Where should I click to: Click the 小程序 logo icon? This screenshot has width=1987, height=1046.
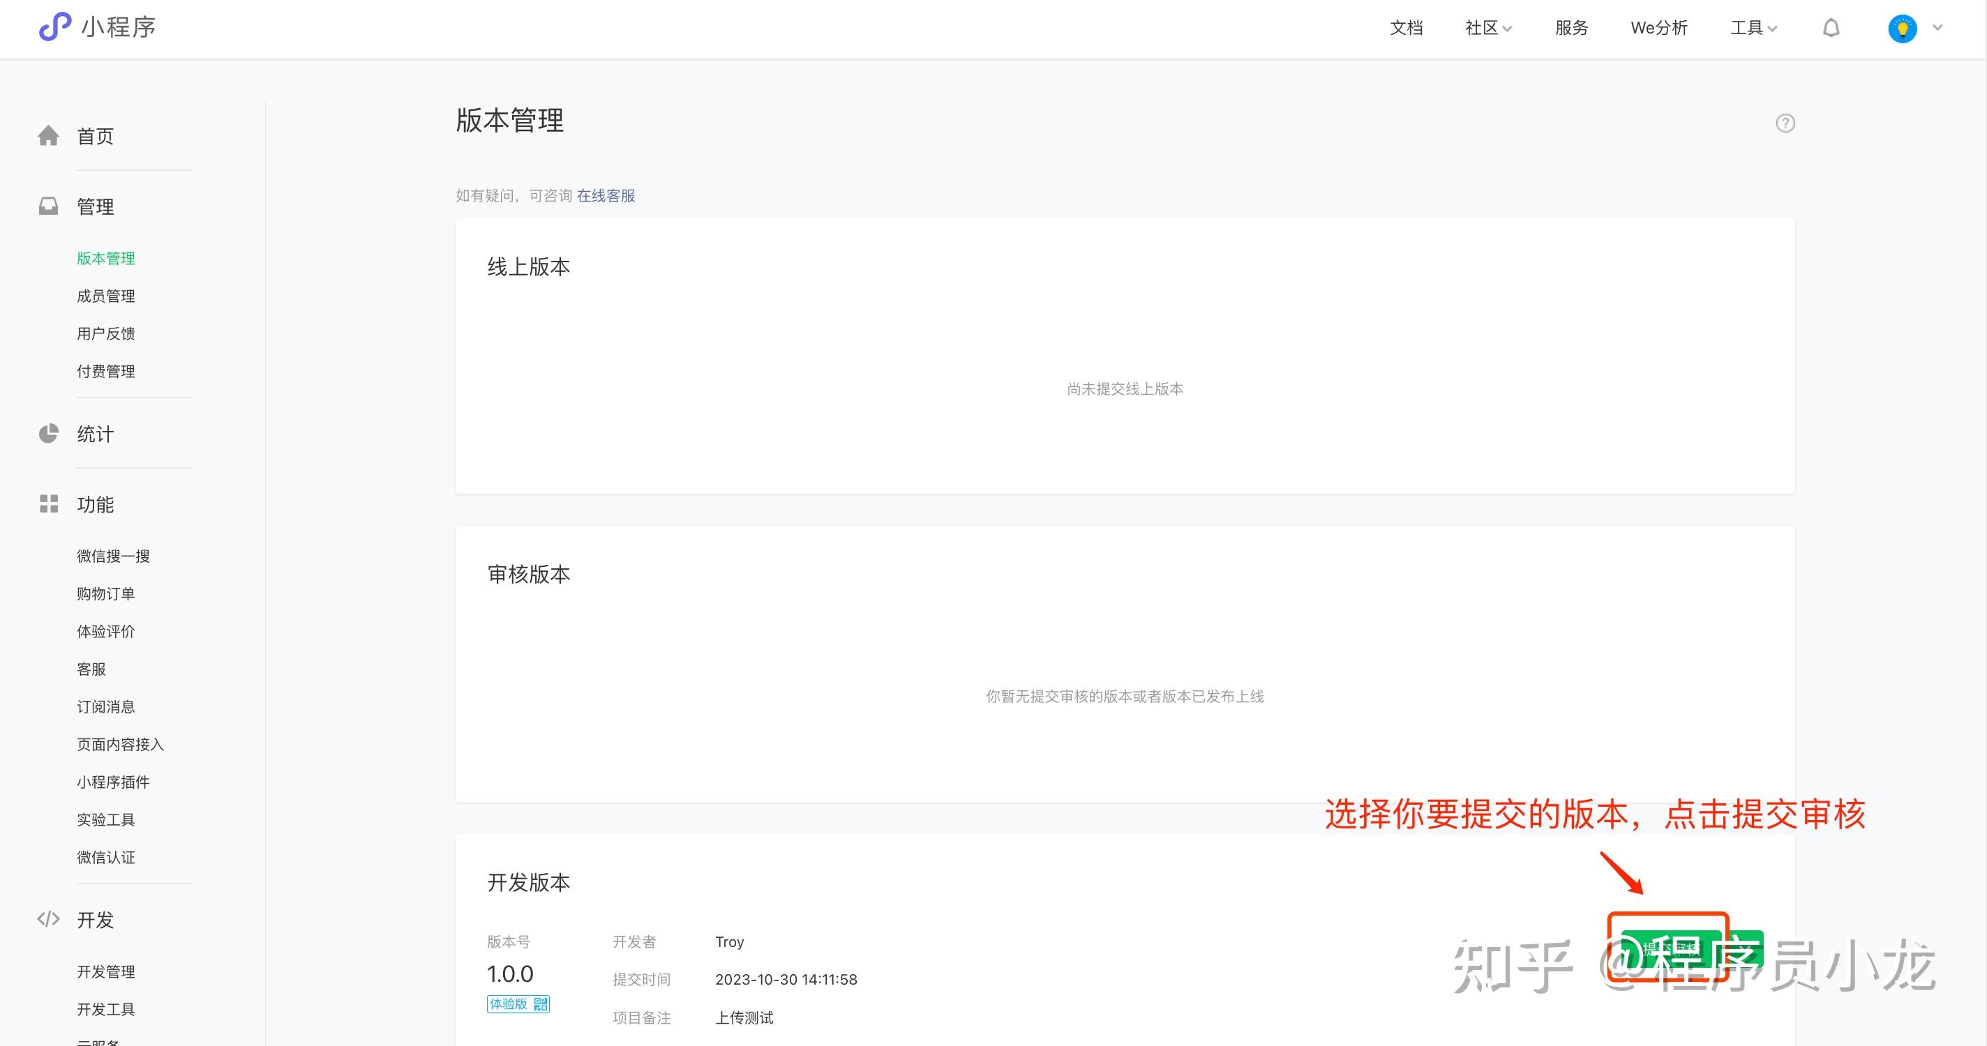(x=54, y=27)
